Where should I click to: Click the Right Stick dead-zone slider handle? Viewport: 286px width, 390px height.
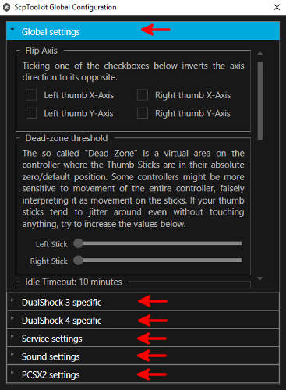(78, 261)
